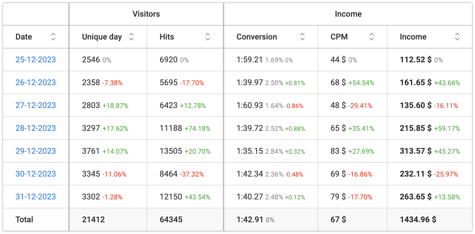Select unique visitors value 2358
This screenshot has height=234, width=475.
[x=91, y=82]
